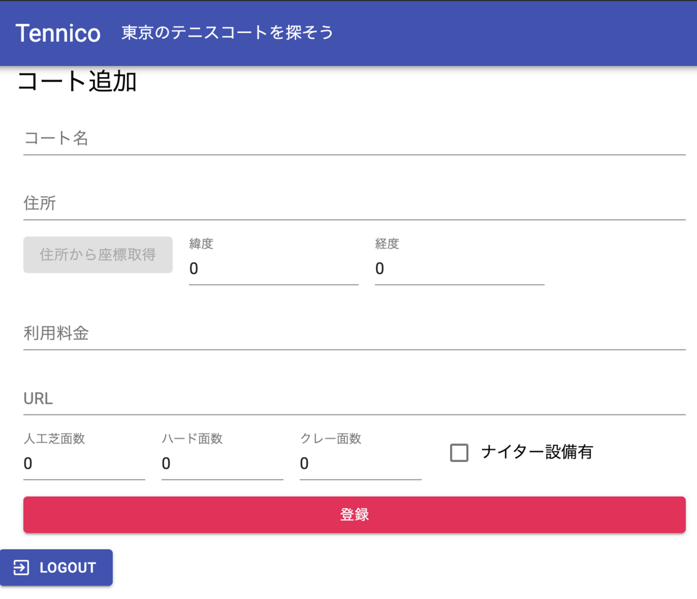Click the header tagline 東京のテニスコートを探そう
This screenshot has width=697, height=599.
pos(227,33)
